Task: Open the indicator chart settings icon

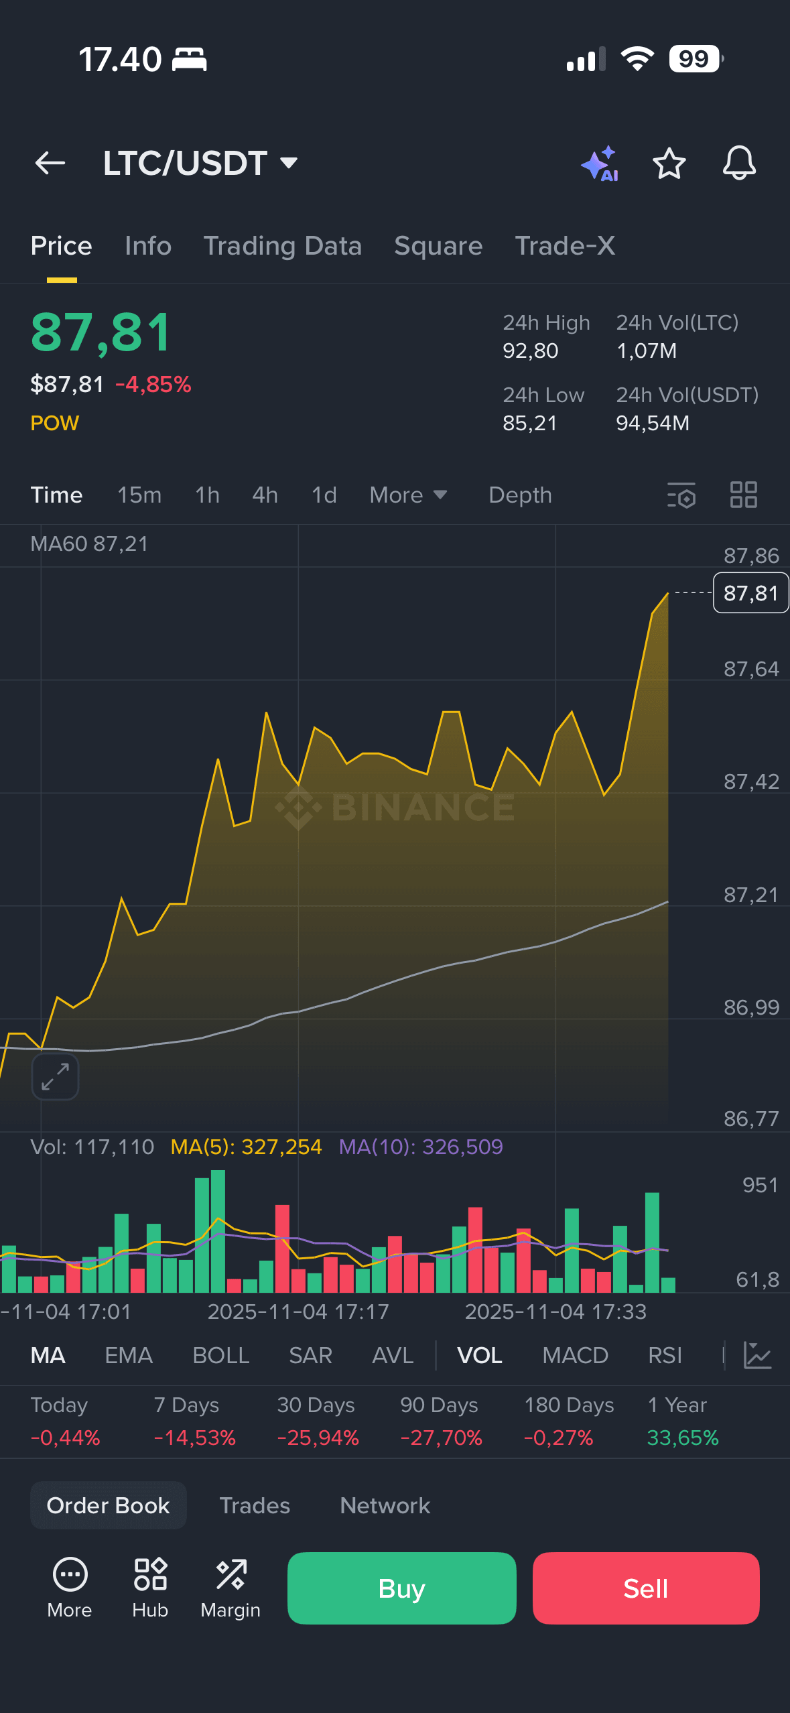Action: pos(758,1355)
